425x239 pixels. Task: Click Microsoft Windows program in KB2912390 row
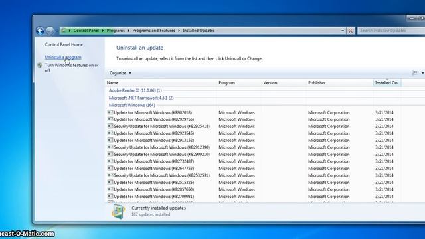click(x=236, y=147)
